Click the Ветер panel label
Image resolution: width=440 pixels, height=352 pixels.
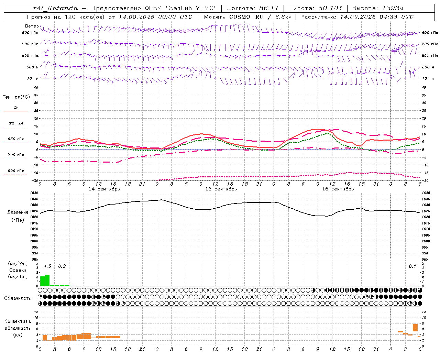tap(32, 26)
